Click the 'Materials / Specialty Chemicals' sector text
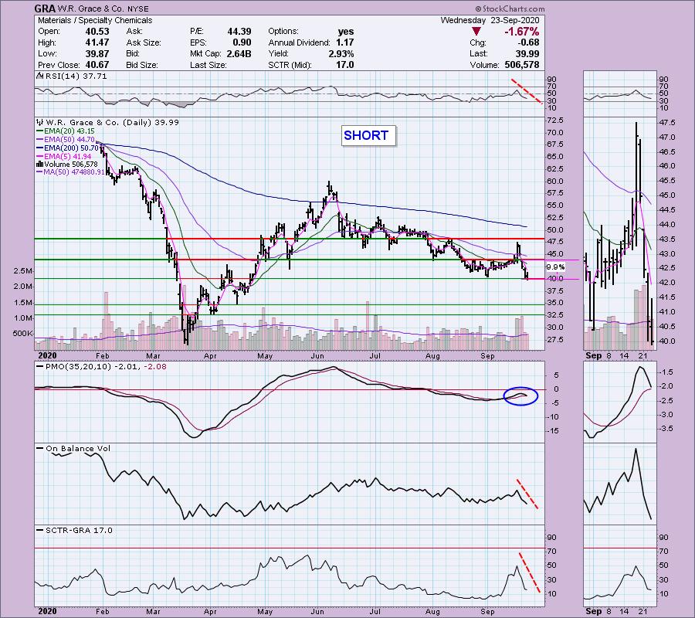Viewport: 695px width, 618px height. pyautogui.click(x=95, y=20)
